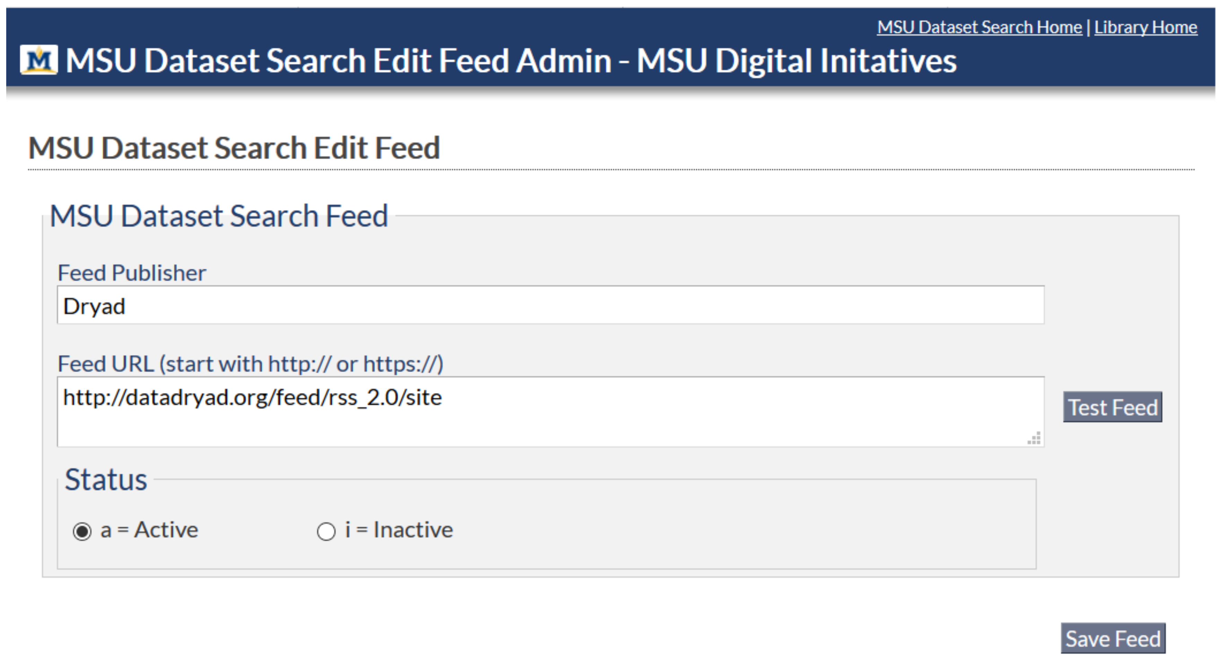The image size is (1221, 661).
Task: Click the word "Dryad" in publisher field
Action: [x=94, y=307]
